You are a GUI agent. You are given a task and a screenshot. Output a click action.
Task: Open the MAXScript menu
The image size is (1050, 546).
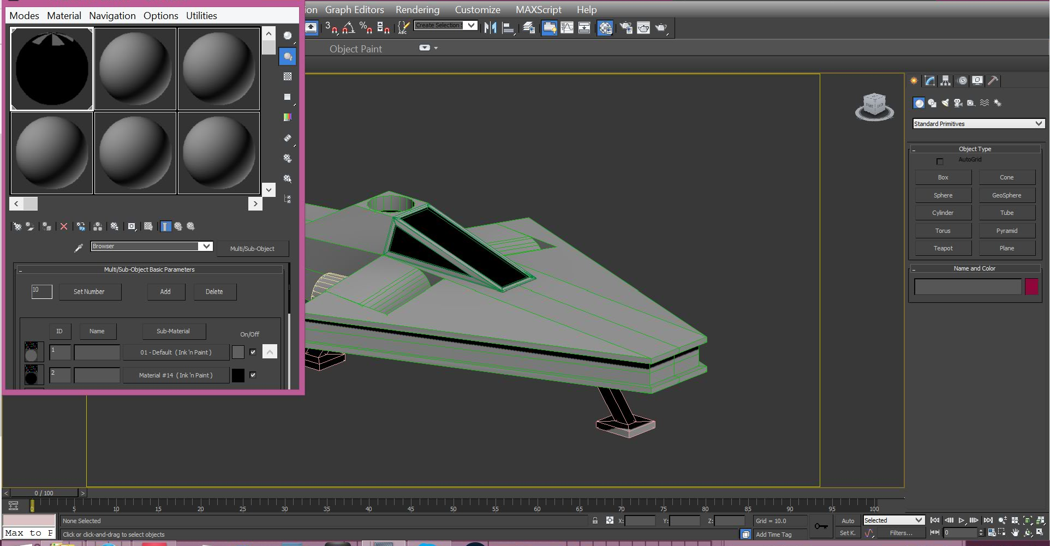pyautogui.click(x=539, y=10)
